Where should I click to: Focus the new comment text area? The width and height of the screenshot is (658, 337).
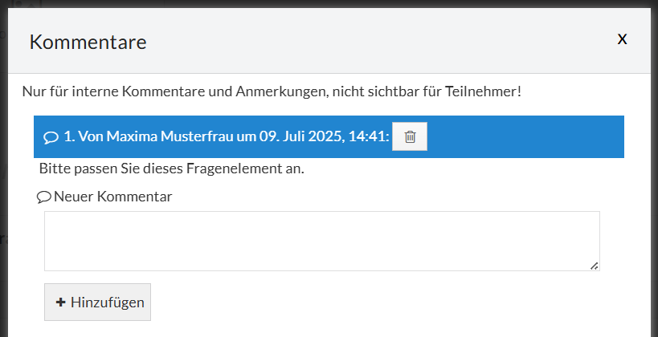(321, 241)
